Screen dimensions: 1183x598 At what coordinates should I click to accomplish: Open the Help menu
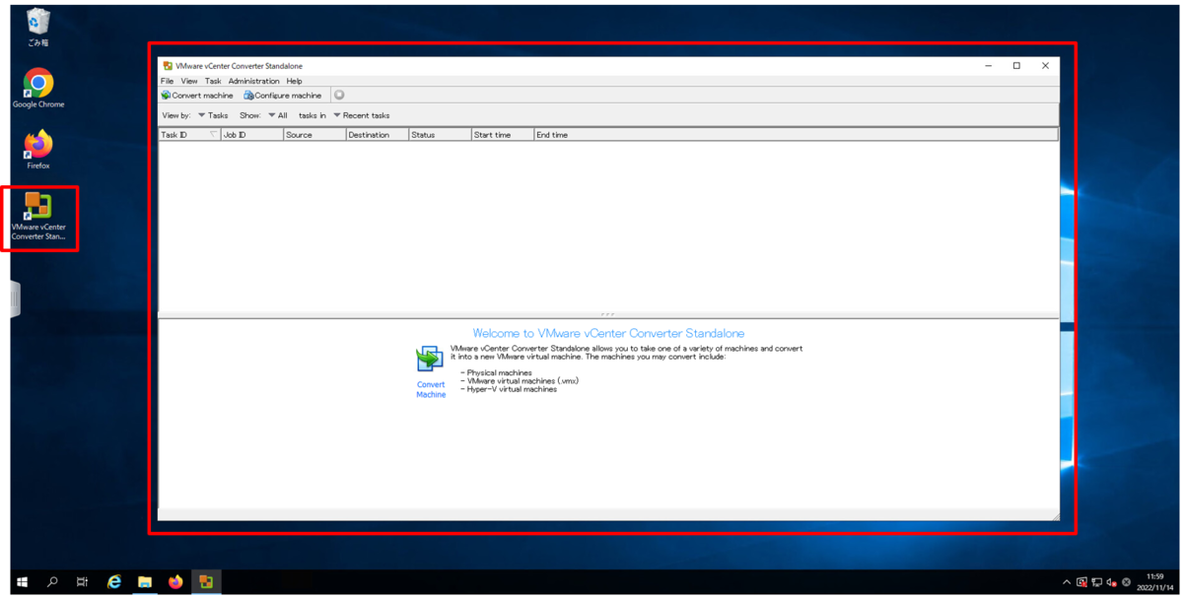294,81
